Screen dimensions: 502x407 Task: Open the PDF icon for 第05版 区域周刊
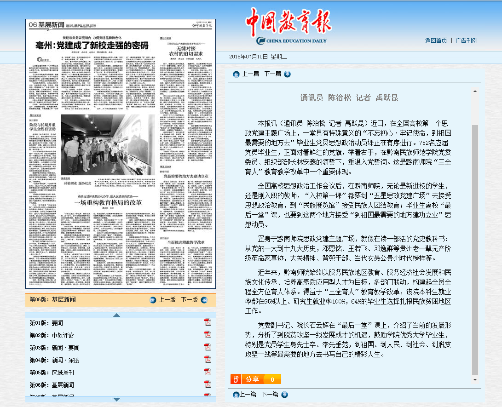coord(208,372)
